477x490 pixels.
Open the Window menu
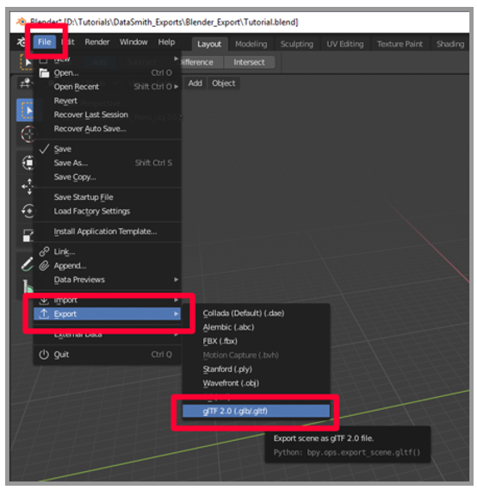click(133, 42)
